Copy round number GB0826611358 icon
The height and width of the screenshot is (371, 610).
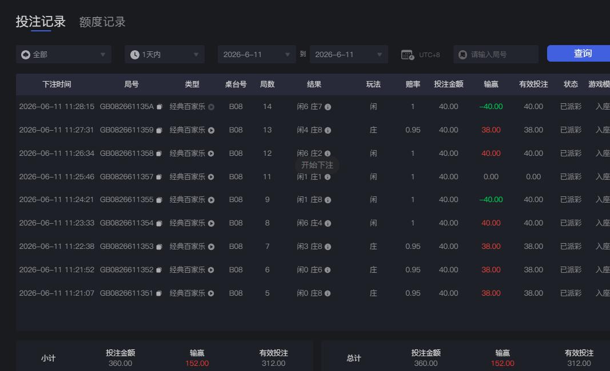[159, 154]
